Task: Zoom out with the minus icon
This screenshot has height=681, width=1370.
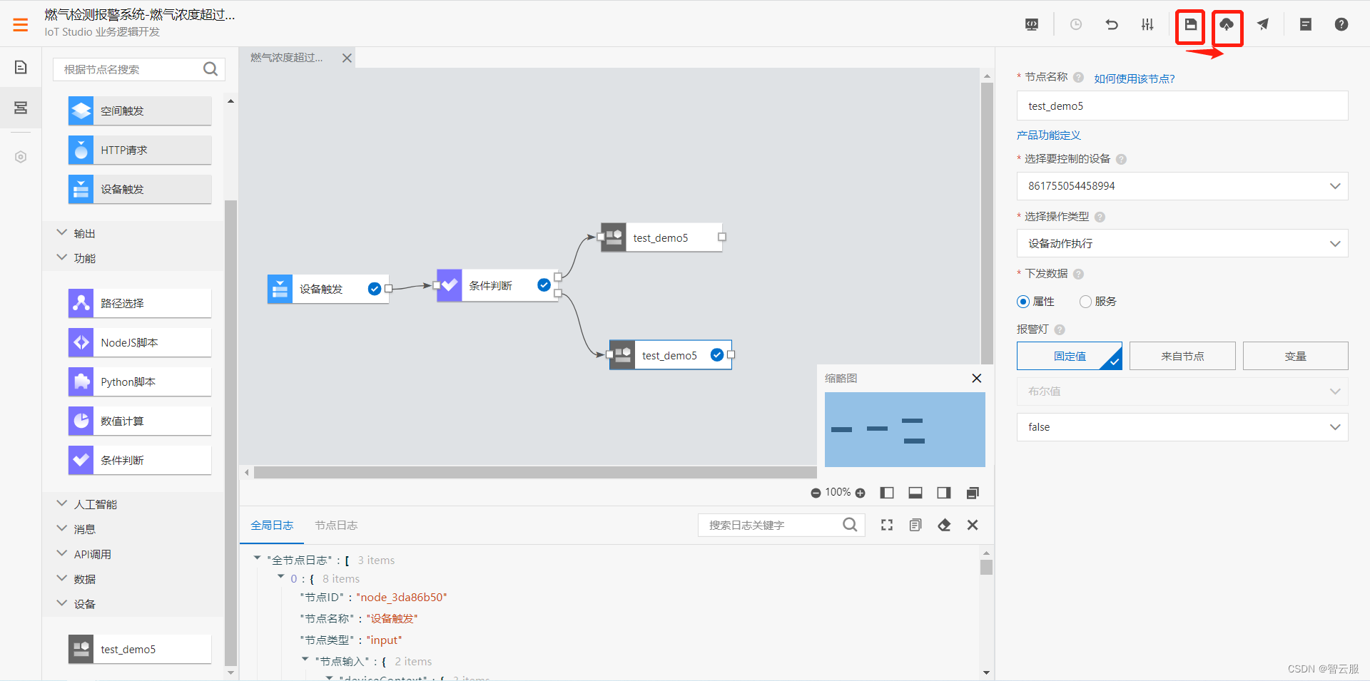Action: (816, 493)
